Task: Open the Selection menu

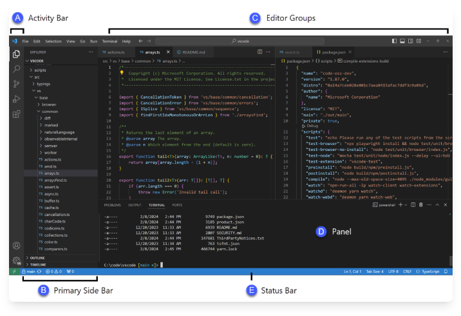Action: tap(53, 41)
